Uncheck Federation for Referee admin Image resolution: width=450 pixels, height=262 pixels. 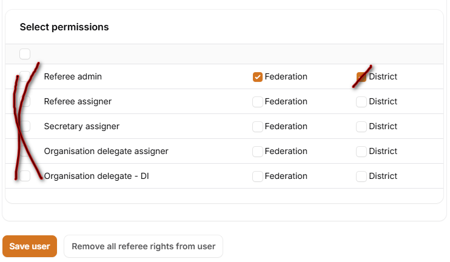258,77
